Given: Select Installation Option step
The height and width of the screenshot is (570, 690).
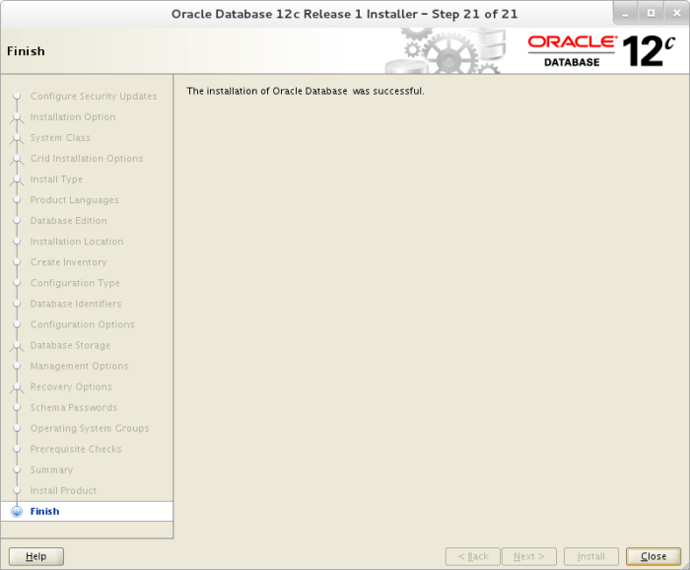Looking at the screenshot, I should point(73,116).
